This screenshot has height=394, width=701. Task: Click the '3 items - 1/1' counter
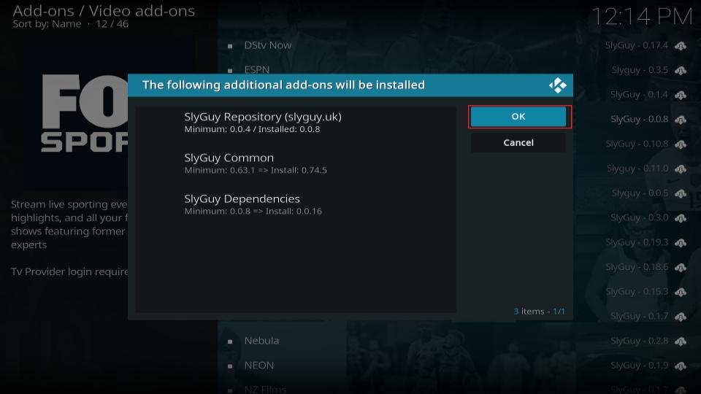(539, 312)
